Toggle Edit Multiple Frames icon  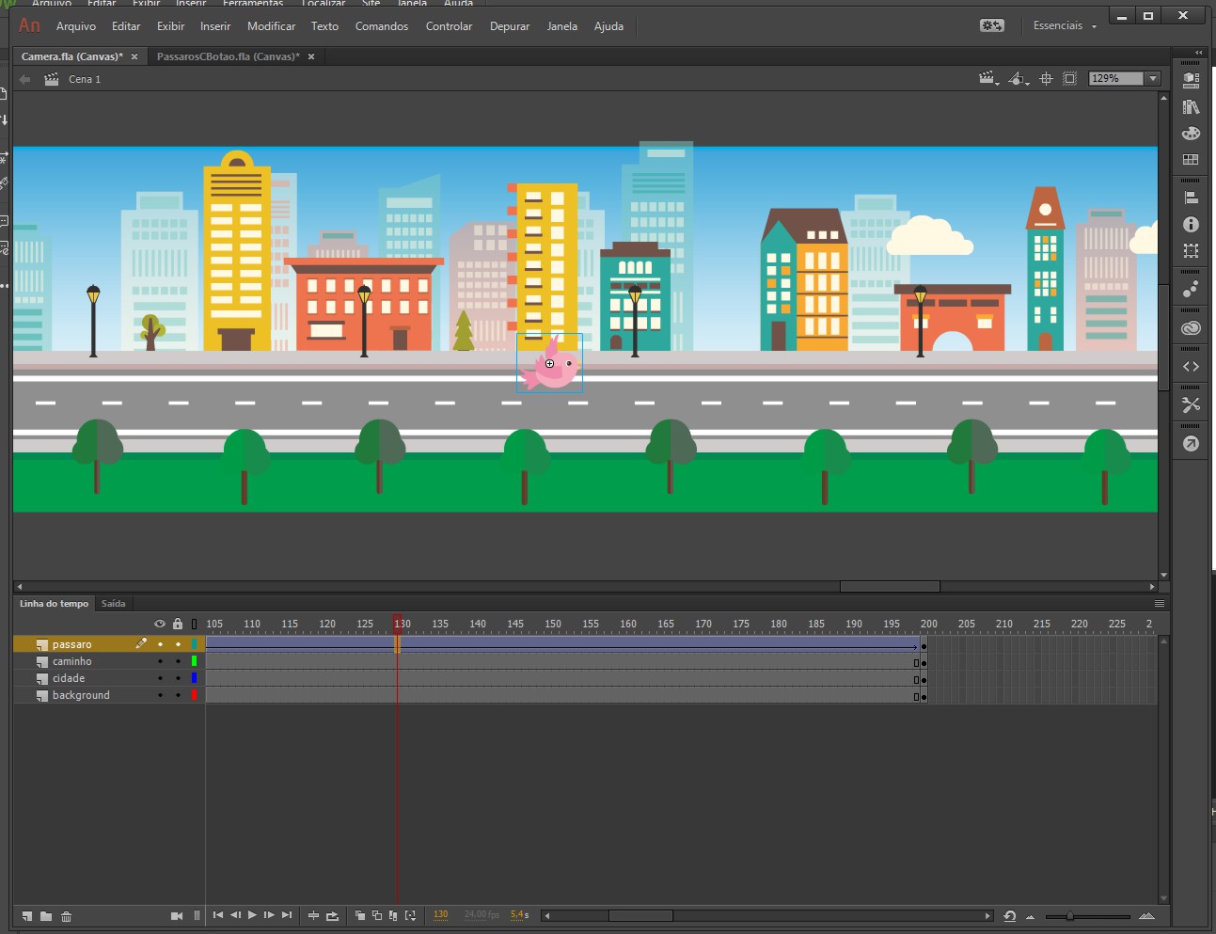point(393,915)
